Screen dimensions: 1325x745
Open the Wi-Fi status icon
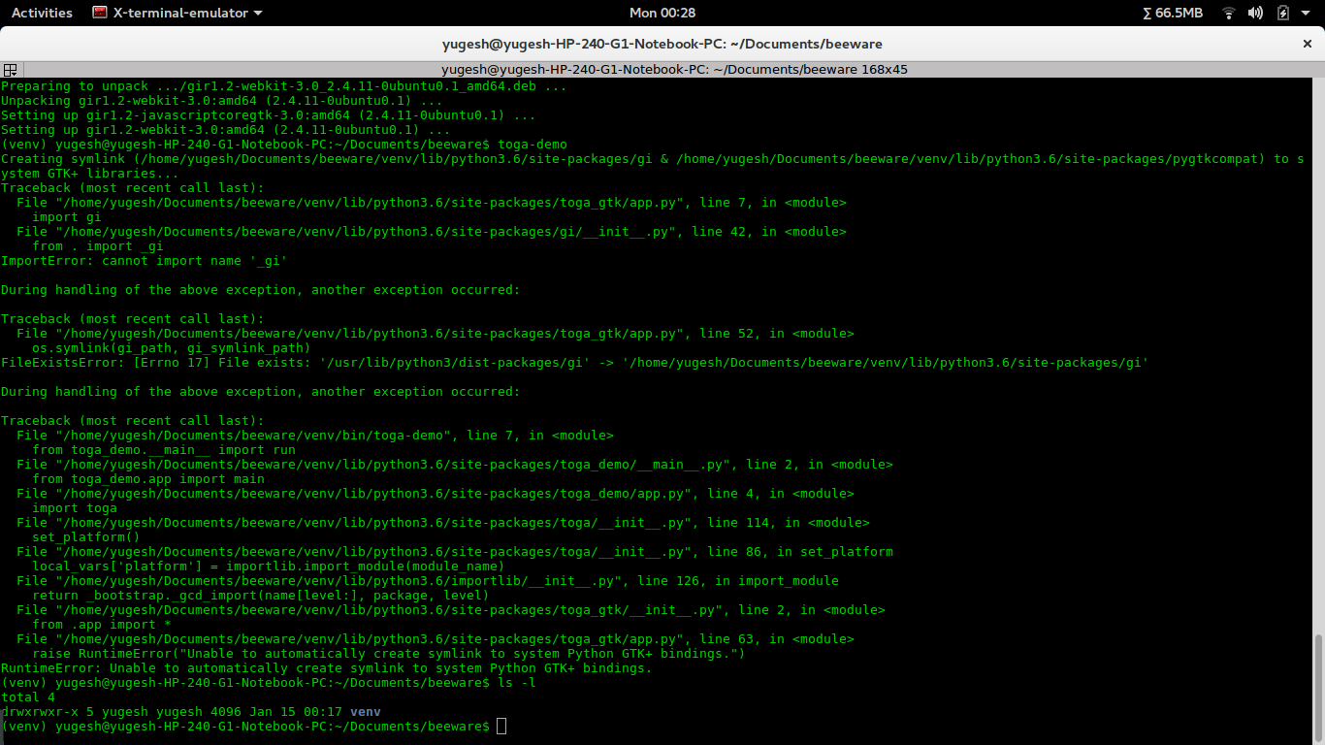click(x=1229, y=13)
